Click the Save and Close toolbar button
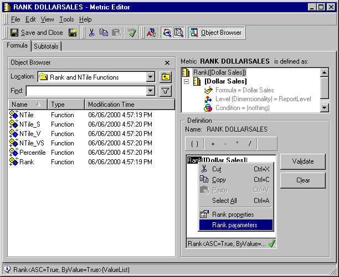339x277 pixels. coord(37,33)
